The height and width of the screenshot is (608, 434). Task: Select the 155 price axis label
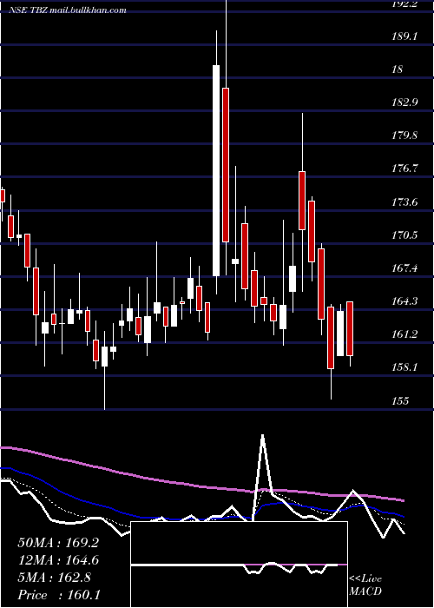(x=400, y=400)
